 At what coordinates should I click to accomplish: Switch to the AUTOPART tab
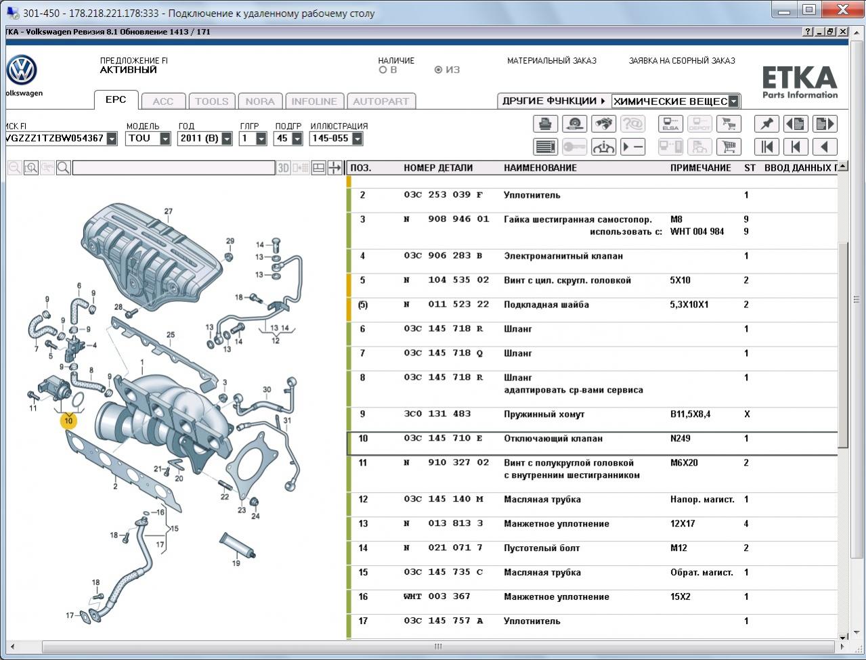coord(381,102)
